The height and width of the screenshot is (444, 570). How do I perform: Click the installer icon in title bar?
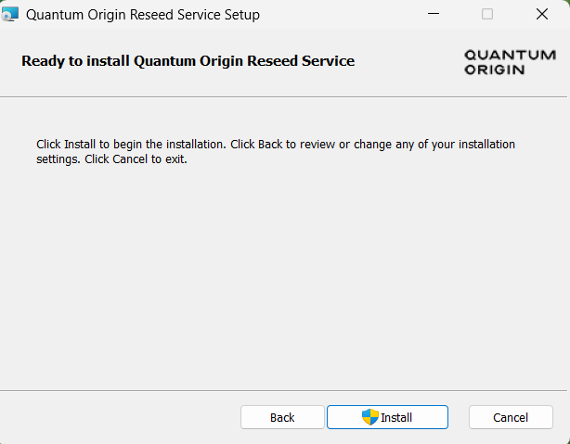click(x=11, y=15)
